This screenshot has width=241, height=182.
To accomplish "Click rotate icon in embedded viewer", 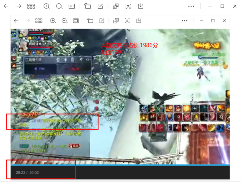I will click(90, 20).
